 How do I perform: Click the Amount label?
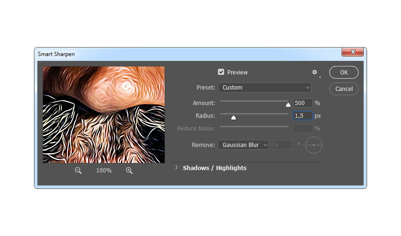(x=204, y=103)
